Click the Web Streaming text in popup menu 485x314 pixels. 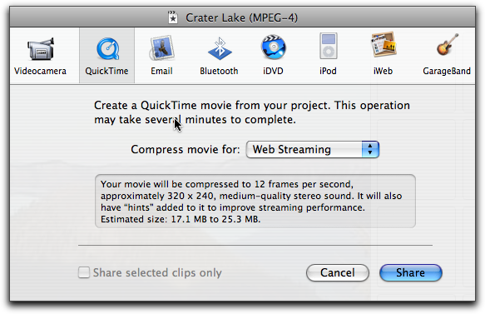click(x=292, y=150)
